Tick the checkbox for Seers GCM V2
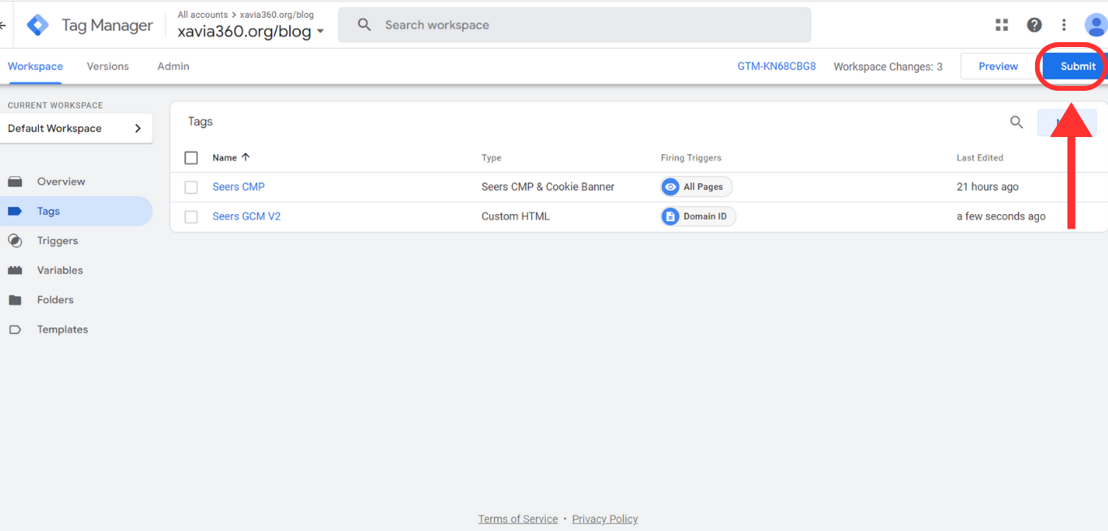Screen dimensions: 1108x531 191,216
